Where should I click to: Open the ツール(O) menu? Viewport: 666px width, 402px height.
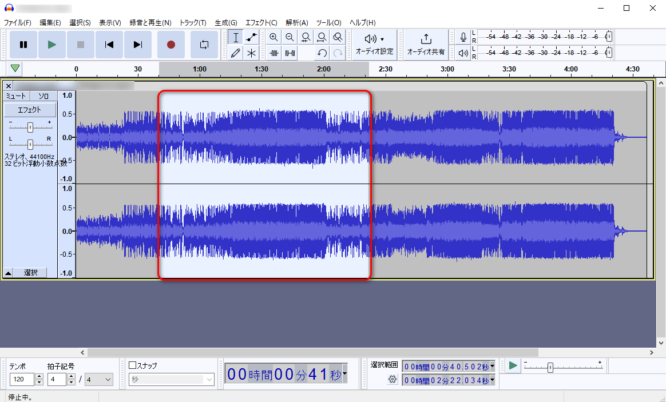(328, 22)
